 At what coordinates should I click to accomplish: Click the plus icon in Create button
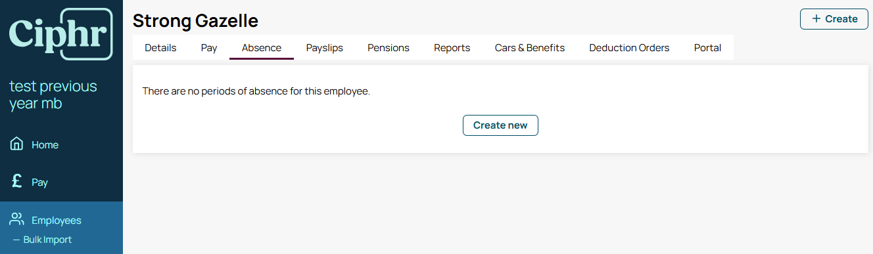pyautogui.click(x=816, y=19)
